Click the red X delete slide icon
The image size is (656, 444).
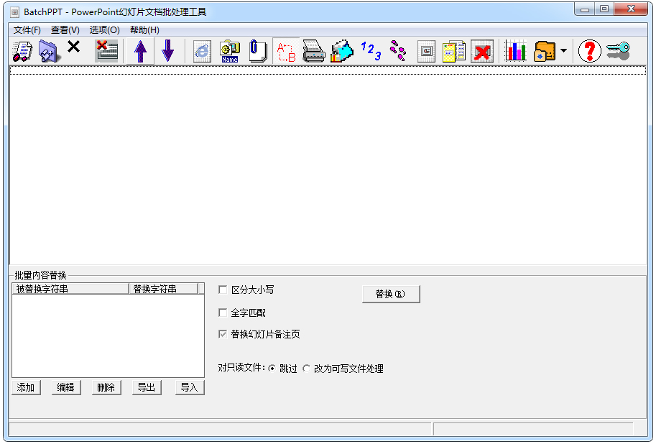click(482, 51)
